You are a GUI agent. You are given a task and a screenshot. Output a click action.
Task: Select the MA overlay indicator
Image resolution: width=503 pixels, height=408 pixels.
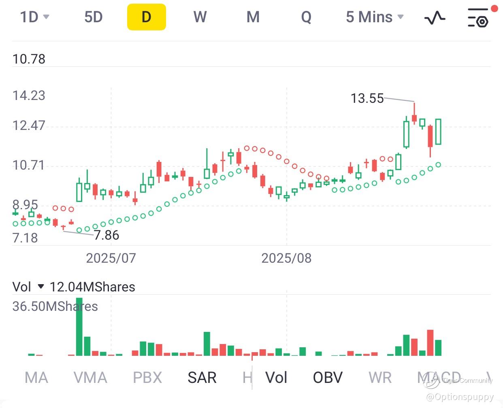(36, 378)
